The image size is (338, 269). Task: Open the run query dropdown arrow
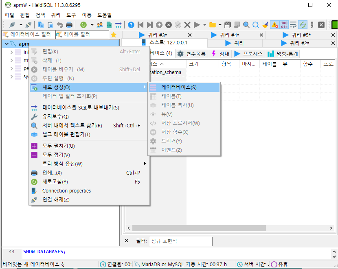pos(204,25)
